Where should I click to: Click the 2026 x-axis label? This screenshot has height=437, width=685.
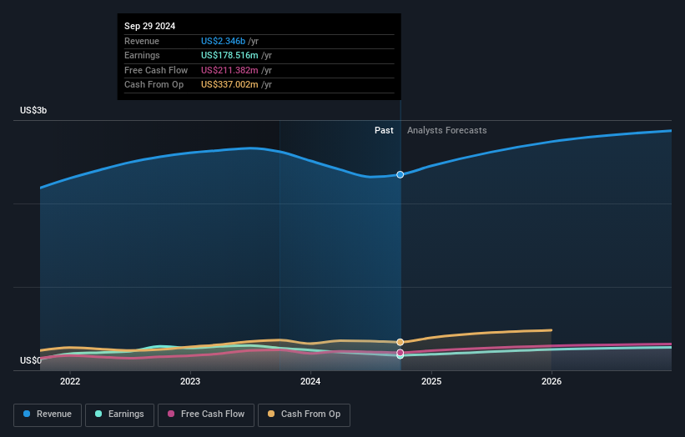pyautogui.click(x=552, y=381)
